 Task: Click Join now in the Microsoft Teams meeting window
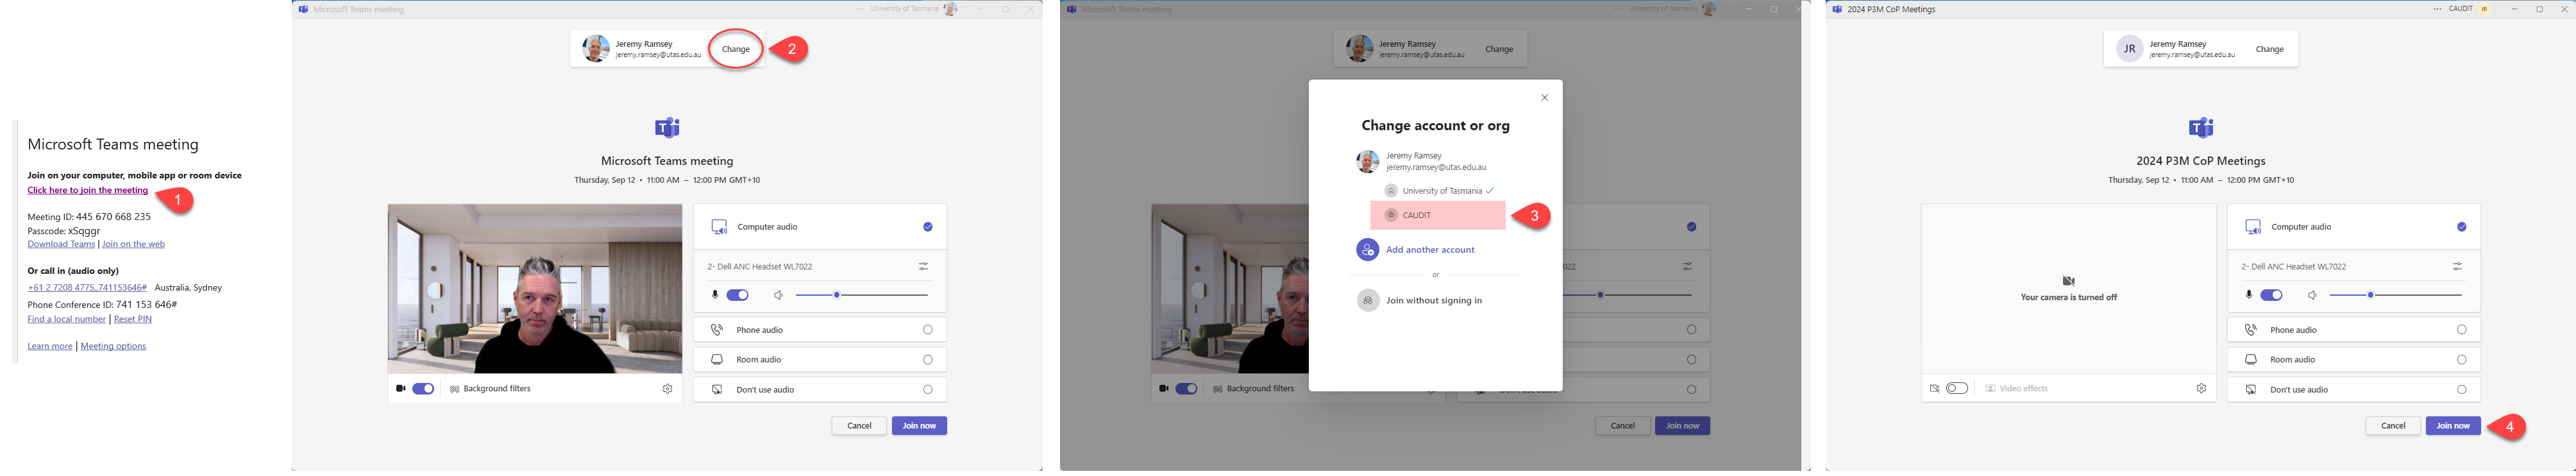click(919, 426)
